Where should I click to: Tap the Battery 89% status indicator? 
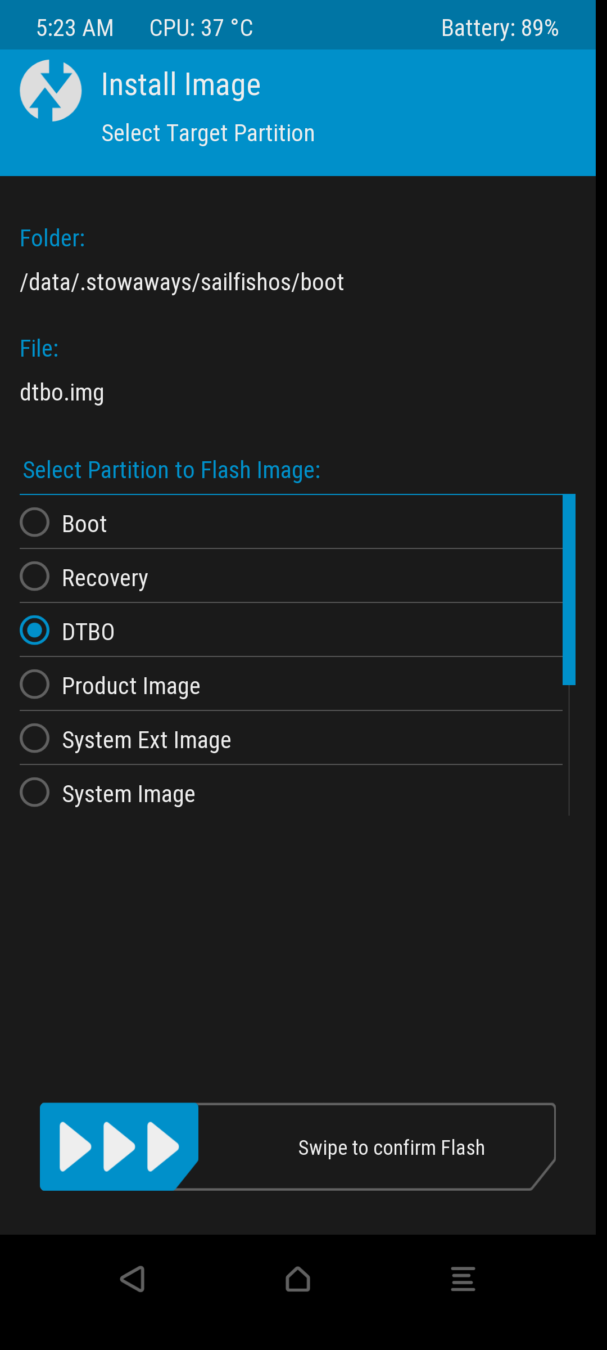pyautogui.click(x=500, y=28)
